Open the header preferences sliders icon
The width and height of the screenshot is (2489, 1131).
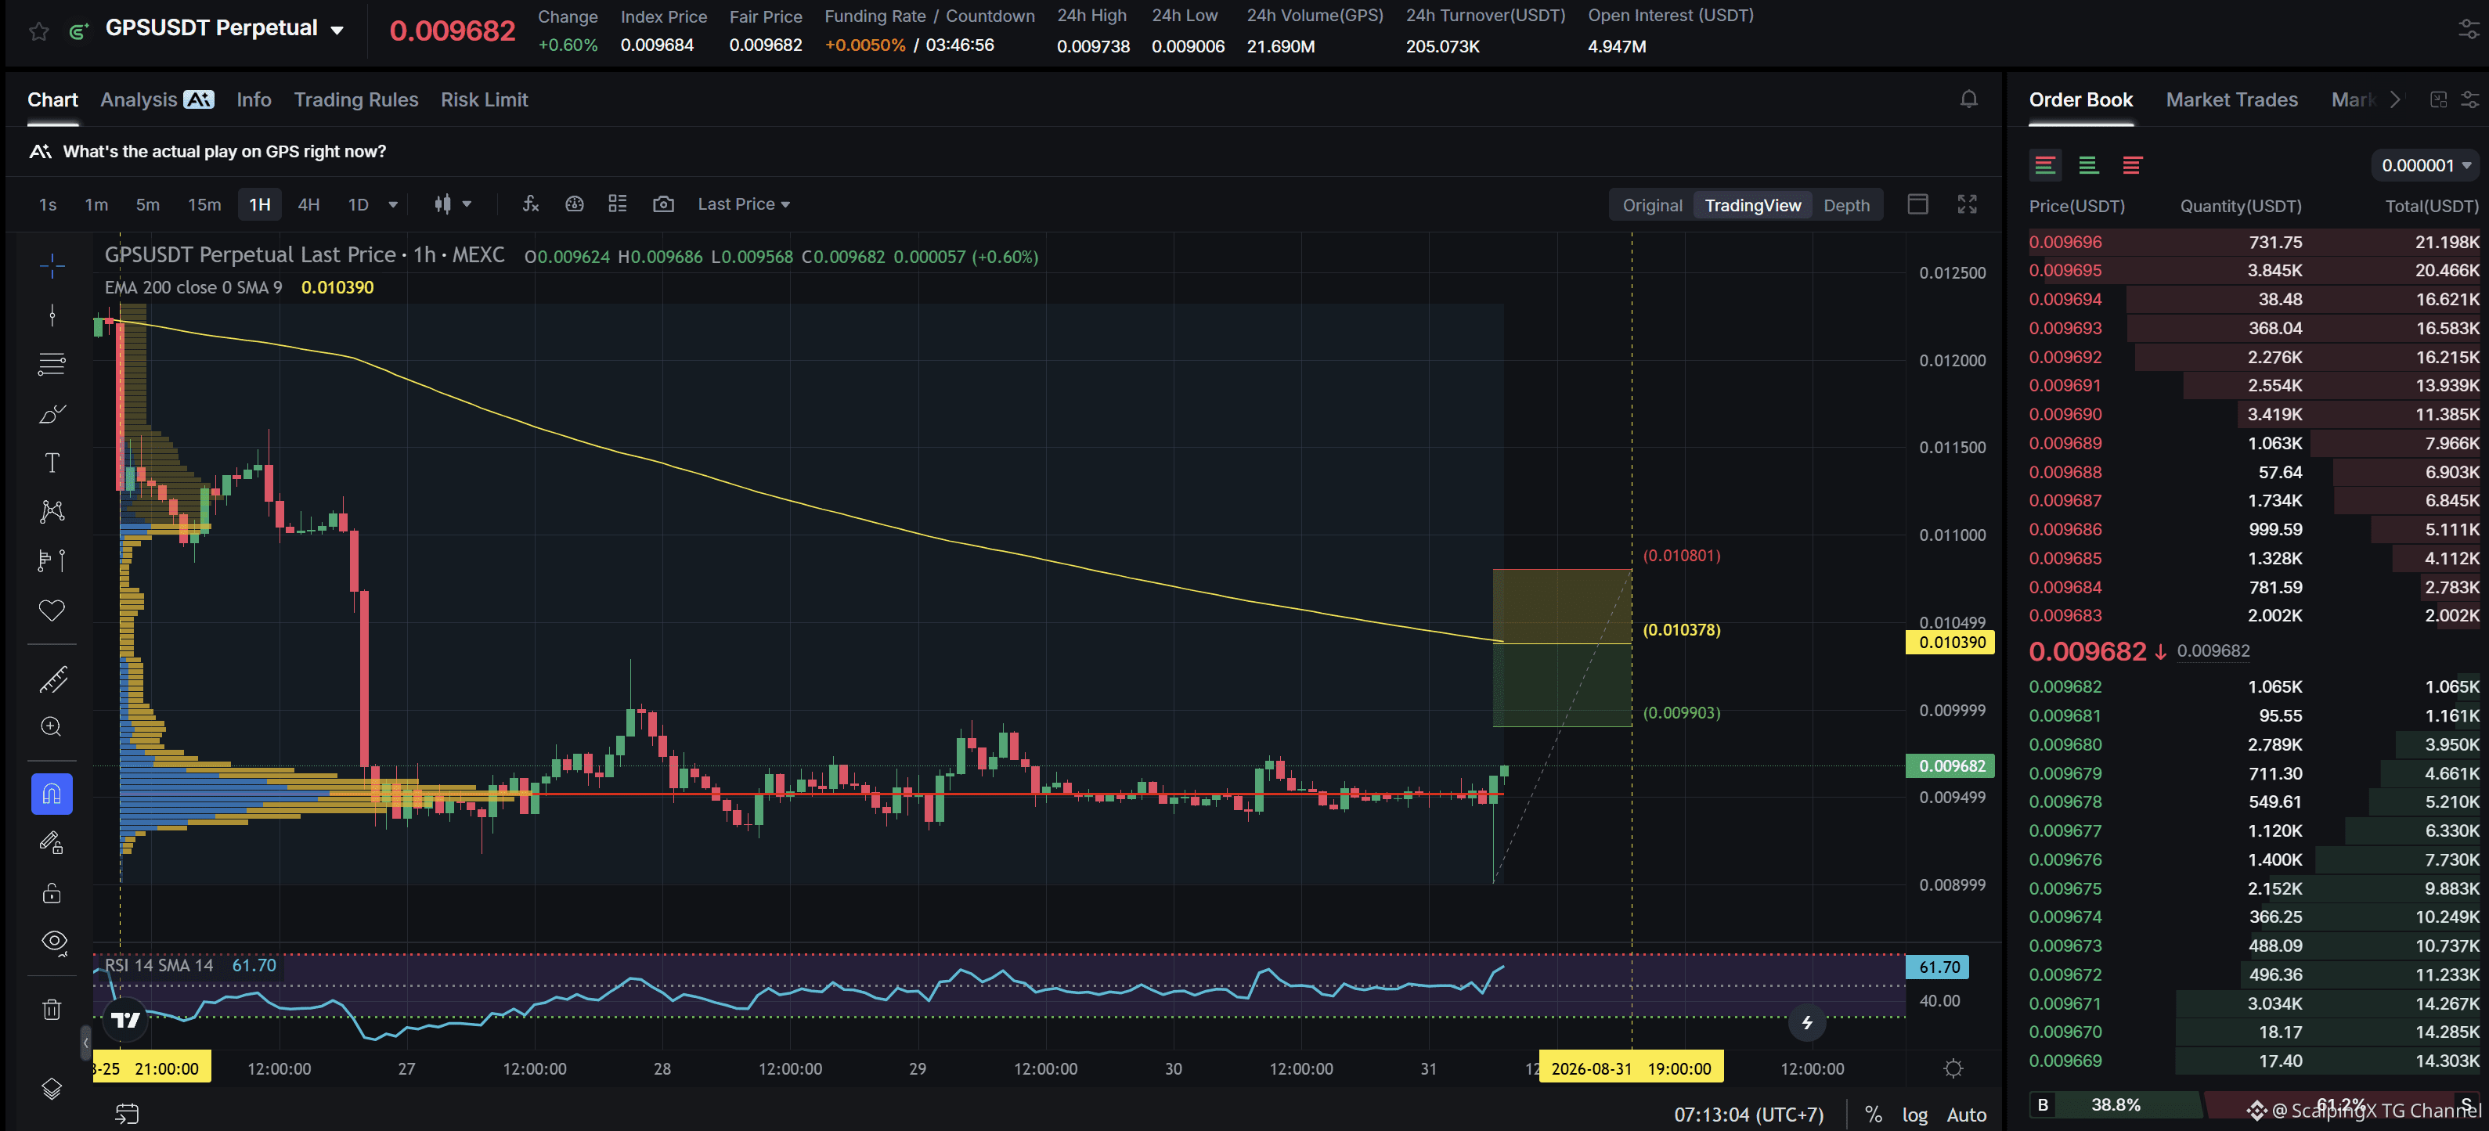click(2468, 31)
